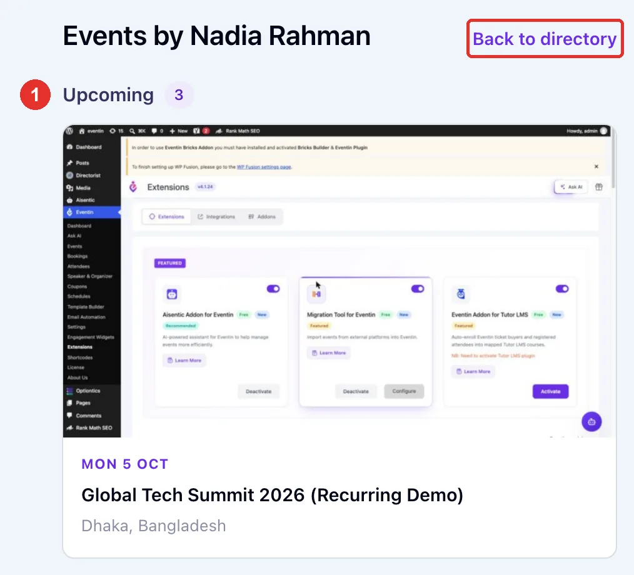The image size is (634, 575).
Task: Click the Back to directory link
Action: coord(545,39)
